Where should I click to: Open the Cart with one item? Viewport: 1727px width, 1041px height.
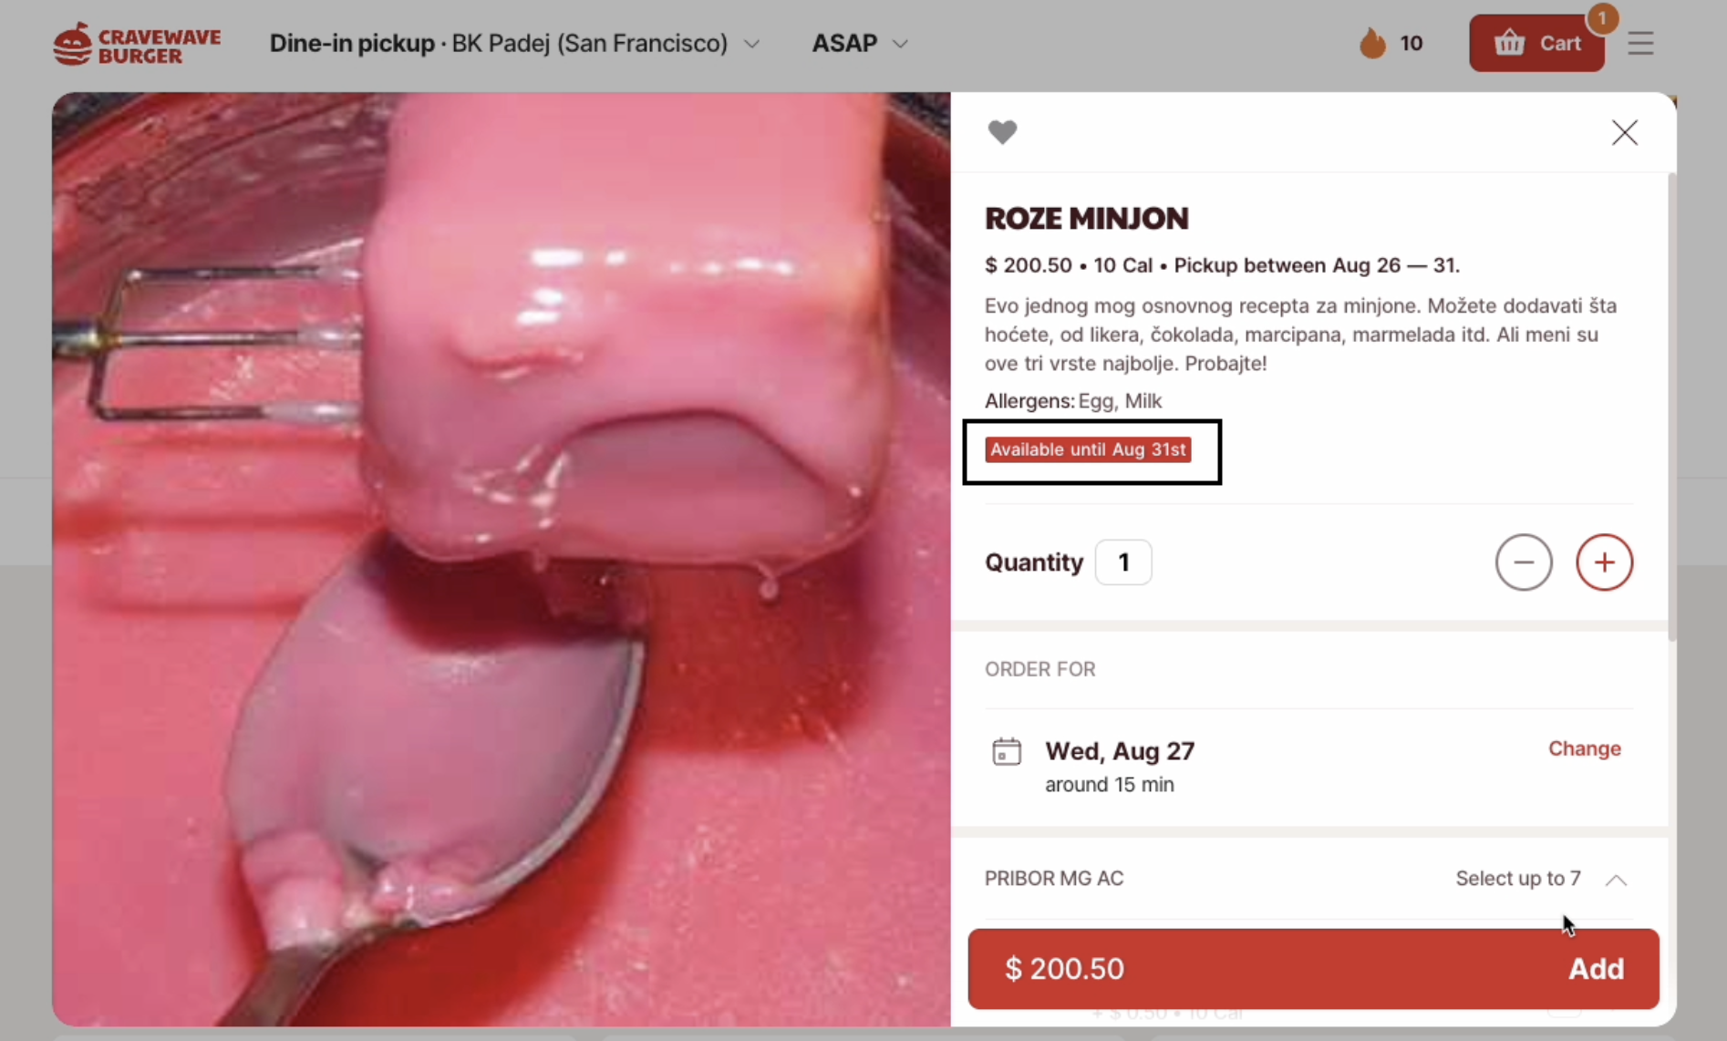tap(1536, 42)
